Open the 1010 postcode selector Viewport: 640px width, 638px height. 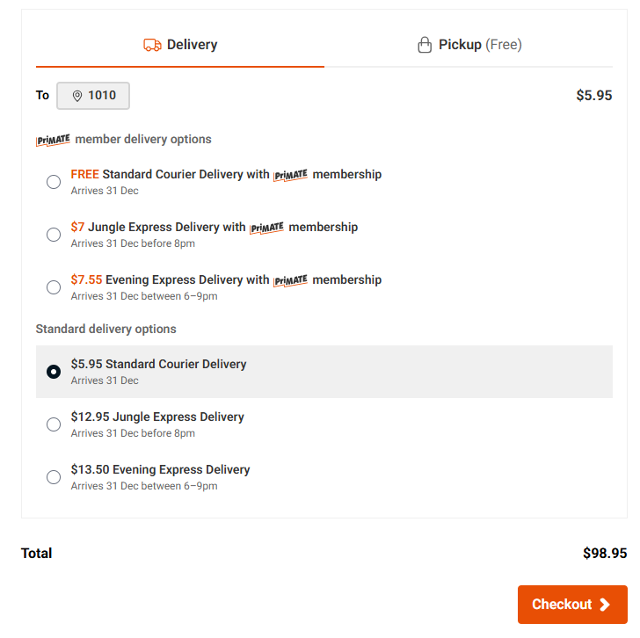(93, 96)
